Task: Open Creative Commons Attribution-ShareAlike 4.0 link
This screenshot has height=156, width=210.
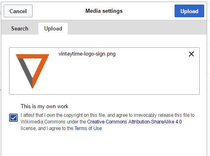Action: (x=134, y=122)
